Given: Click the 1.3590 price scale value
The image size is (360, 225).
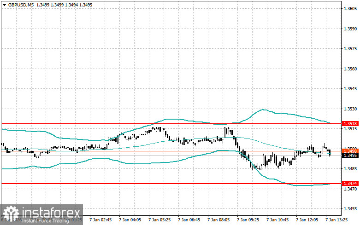Looking at the screenshot, I should (350, 29).
